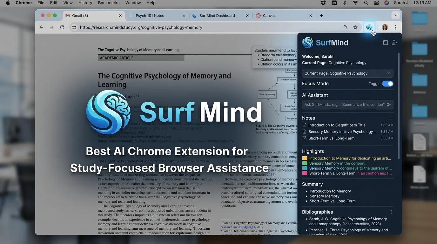Open the History menu

85,3
